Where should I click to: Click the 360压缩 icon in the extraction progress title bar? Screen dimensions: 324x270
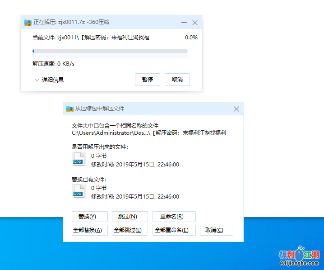[28, 22]
